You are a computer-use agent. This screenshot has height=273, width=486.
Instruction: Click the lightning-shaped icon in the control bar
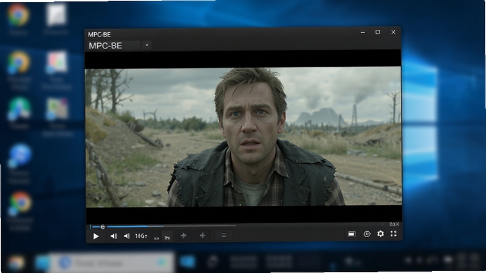[183, 236]
